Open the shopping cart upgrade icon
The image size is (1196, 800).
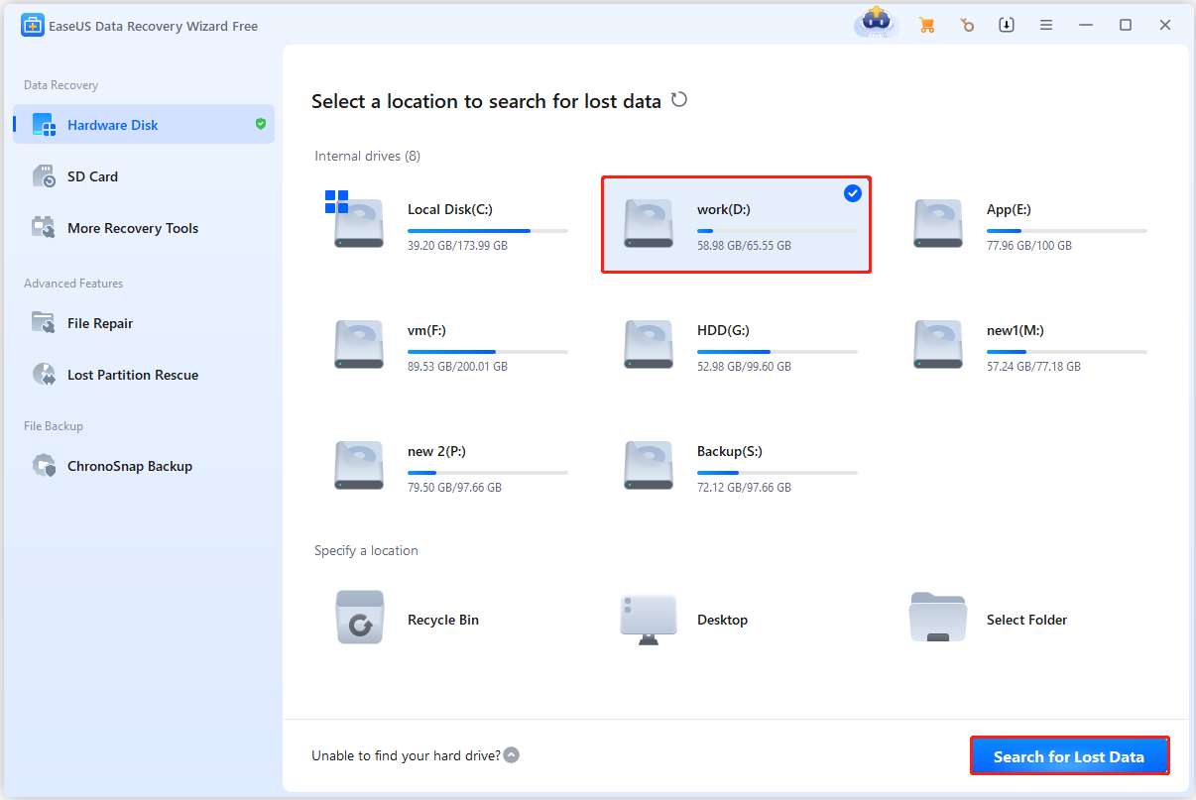tap(927, 26)
